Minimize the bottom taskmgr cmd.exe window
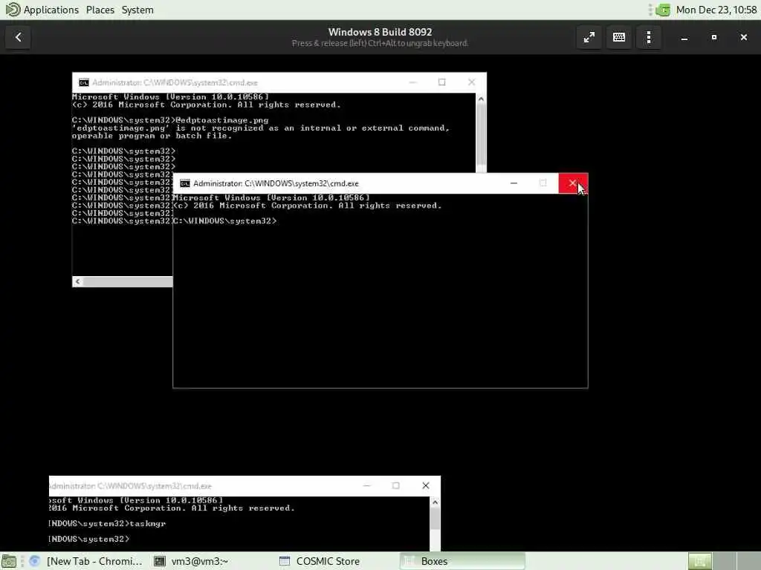This screenshot has width=761, height=570. pyautogui.click(x=367, y=485)
